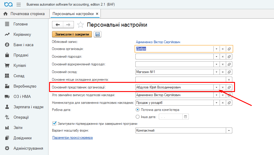Click the Записати і закрити button
The image size is (274, 155).
click(x=72, y=34)
